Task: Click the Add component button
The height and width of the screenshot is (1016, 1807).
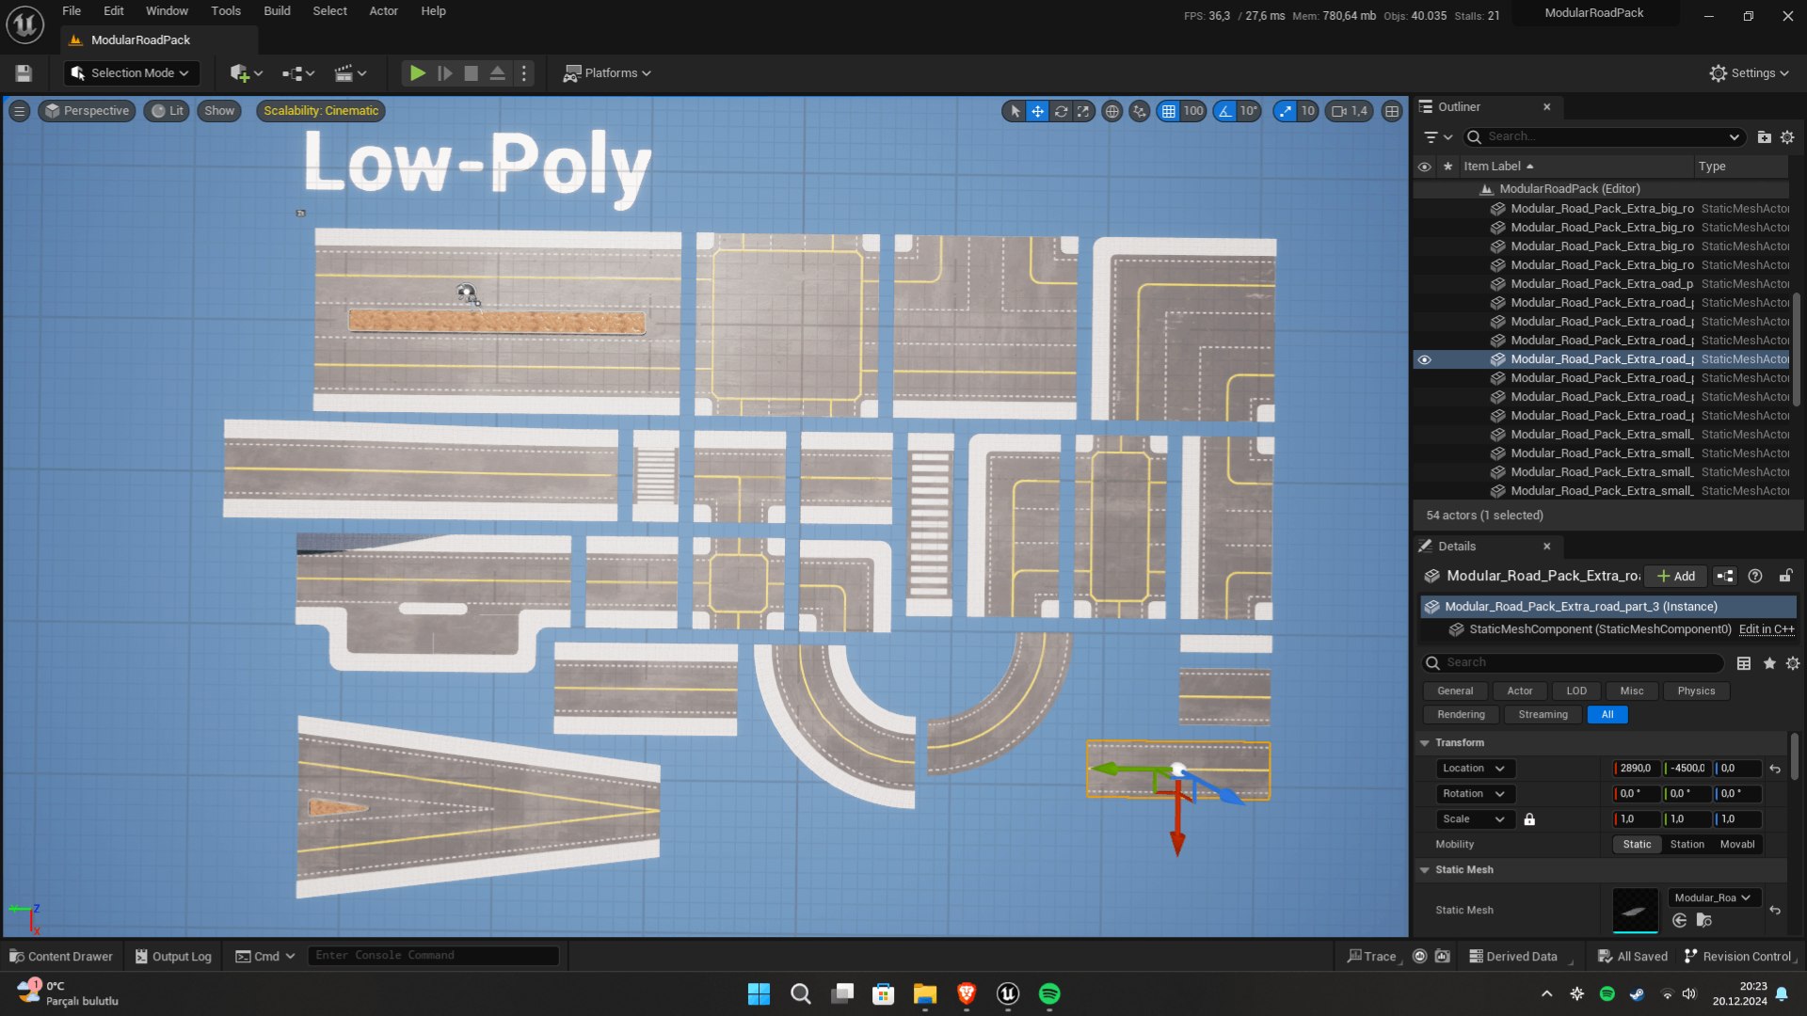Action: point(1676,577)
